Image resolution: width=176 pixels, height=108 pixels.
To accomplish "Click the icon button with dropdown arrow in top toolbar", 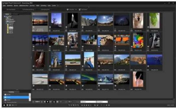I will 71,10.
